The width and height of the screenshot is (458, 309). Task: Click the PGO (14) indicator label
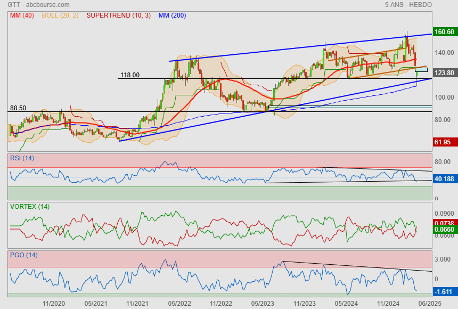click(23, 255)
